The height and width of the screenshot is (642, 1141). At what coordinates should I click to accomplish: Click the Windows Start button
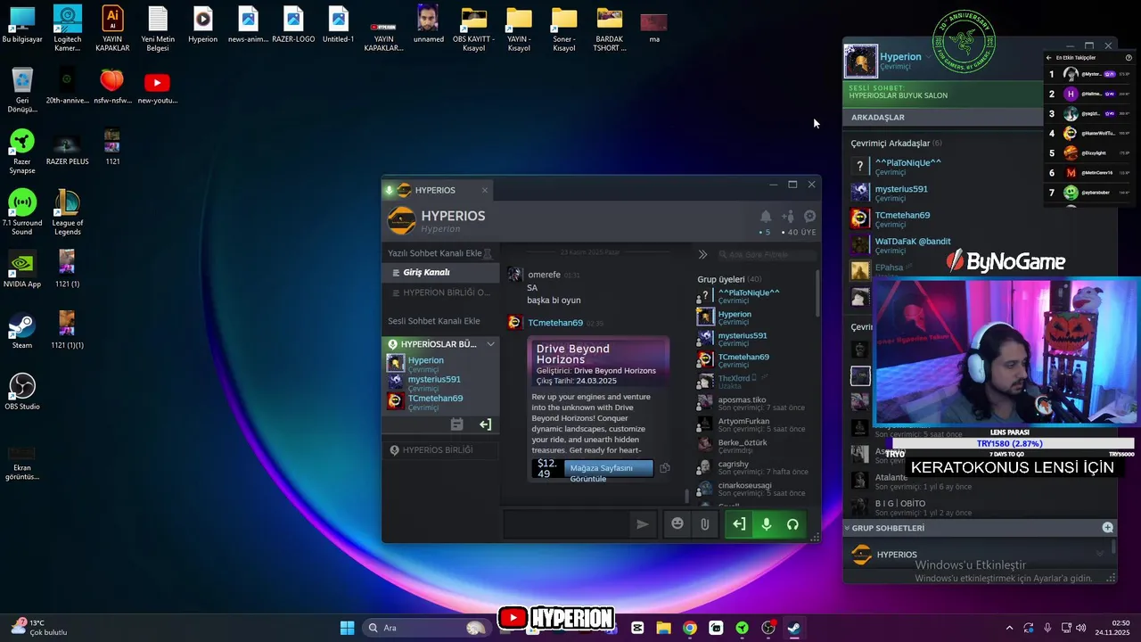(x=347, y=628)
